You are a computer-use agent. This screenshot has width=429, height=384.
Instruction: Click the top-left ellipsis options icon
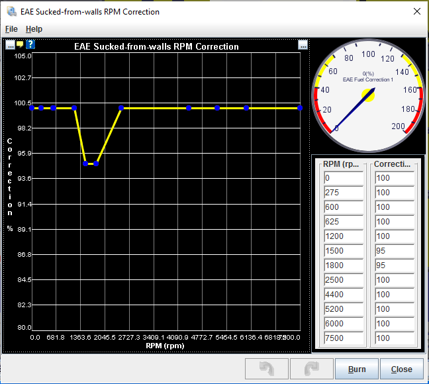(x=10, y=44)
